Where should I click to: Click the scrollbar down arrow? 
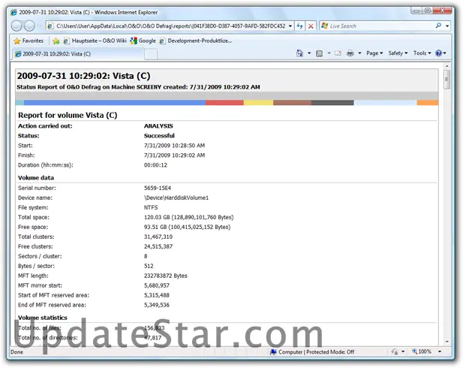tap(446, 342)
